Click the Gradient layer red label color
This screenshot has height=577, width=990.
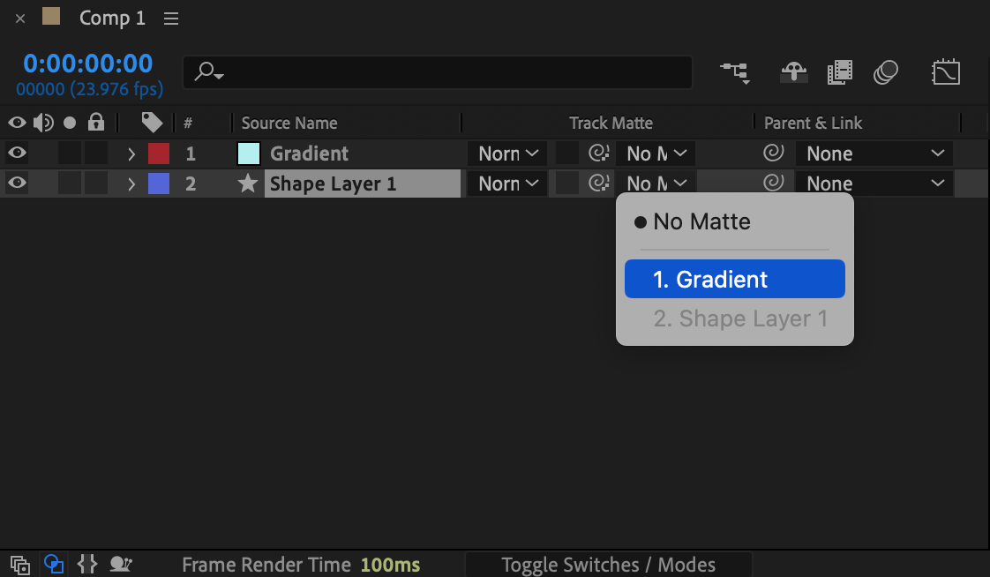point(159,154)
